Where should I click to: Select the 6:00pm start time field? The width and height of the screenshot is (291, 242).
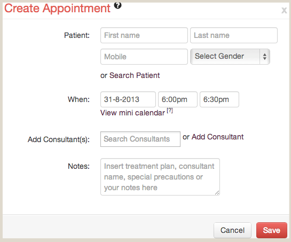178,99
